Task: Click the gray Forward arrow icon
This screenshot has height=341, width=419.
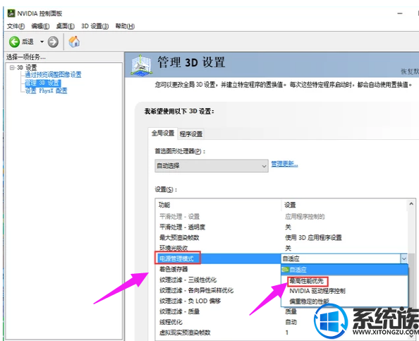Action: [x=53, y=42]
